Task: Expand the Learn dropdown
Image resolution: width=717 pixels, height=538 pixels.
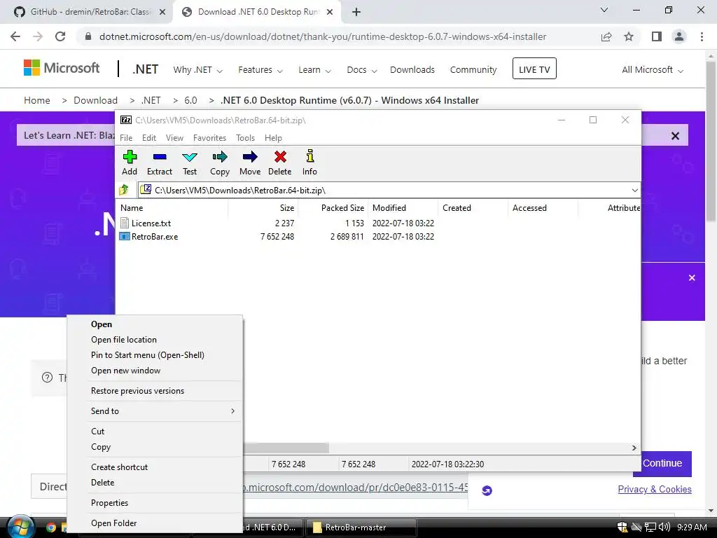Action: point(314,70)
